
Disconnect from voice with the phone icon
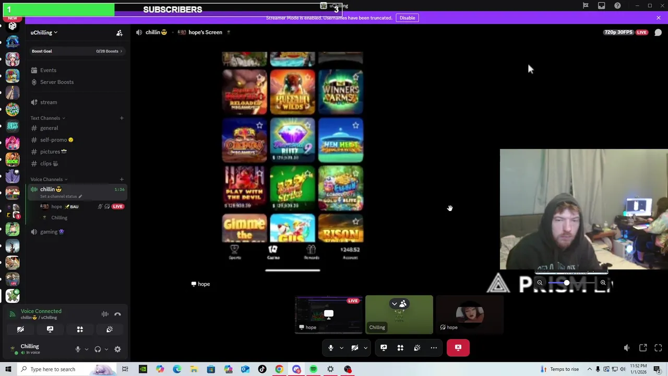(117, 314)
